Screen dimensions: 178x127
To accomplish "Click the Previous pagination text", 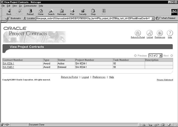I will (142, 56).
